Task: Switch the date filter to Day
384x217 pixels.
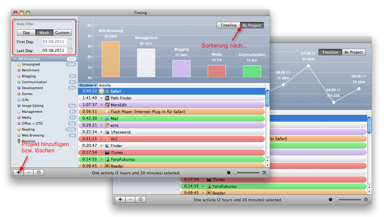Action: 26,33
